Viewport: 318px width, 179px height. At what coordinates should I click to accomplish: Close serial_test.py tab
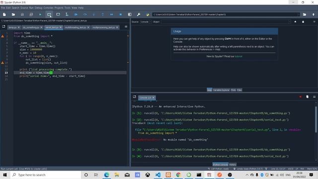pos(61,27)
